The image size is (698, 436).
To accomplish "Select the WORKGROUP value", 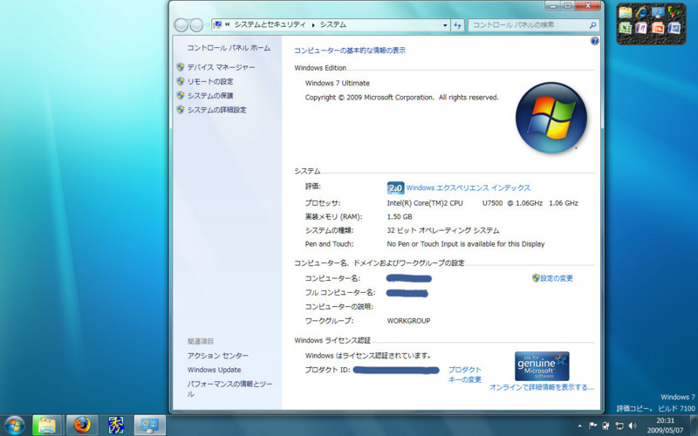I will (408, 321).
